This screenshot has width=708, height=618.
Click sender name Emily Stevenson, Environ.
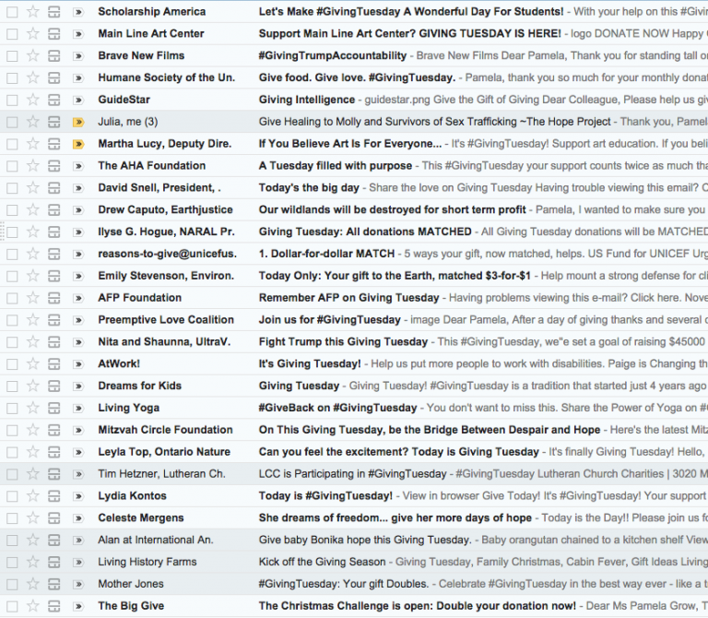[x=166, y=276]
